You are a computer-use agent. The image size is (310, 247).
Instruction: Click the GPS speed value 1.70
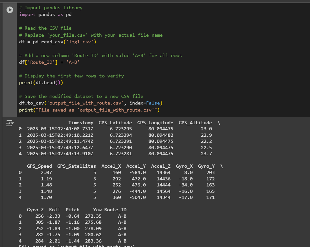pos(46,198)
